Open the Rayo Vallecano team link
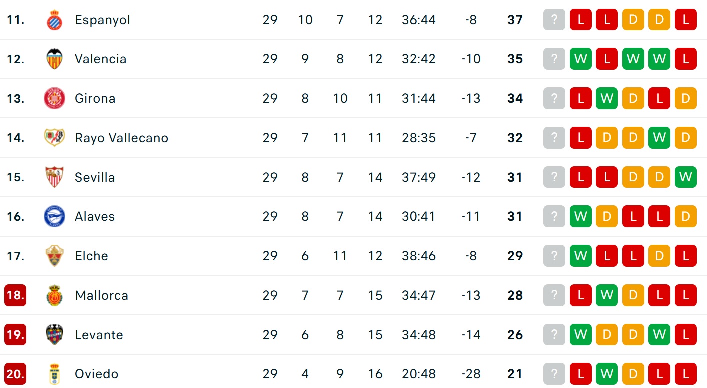This screenshot has height=388, width=707. point(121,138)
